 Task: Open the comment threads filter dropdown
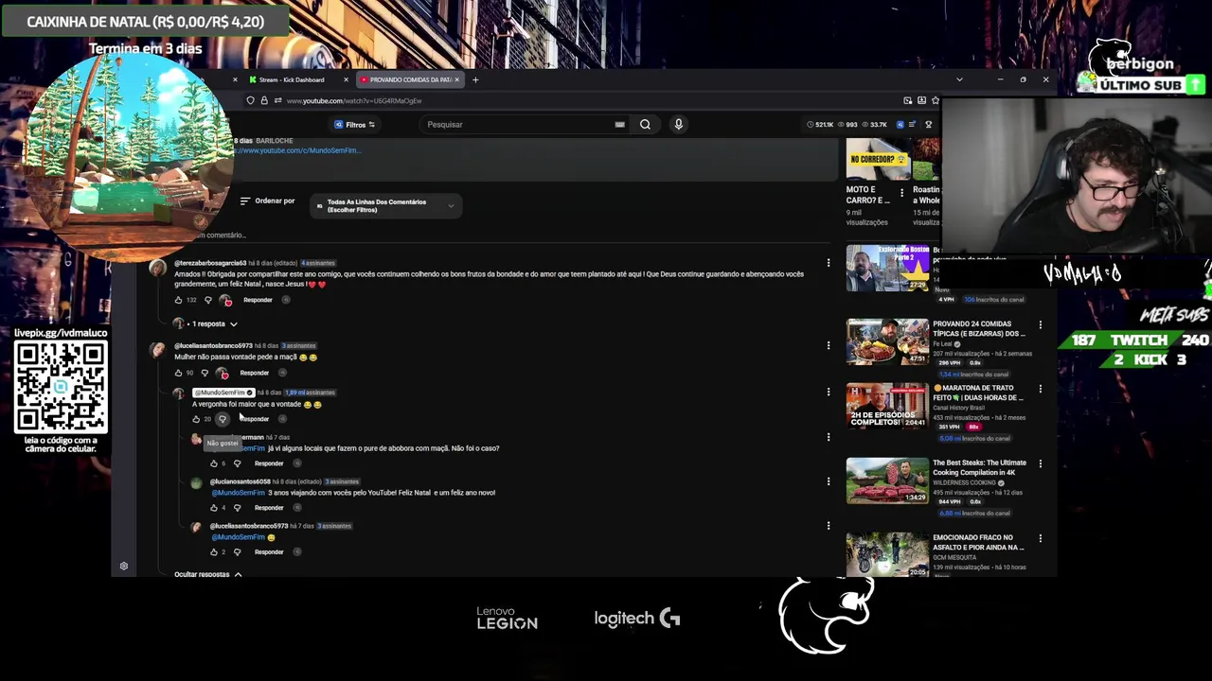pos(385,205)
